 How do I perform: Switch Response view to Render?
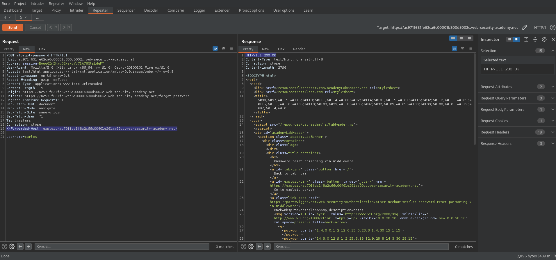[299, 49]
